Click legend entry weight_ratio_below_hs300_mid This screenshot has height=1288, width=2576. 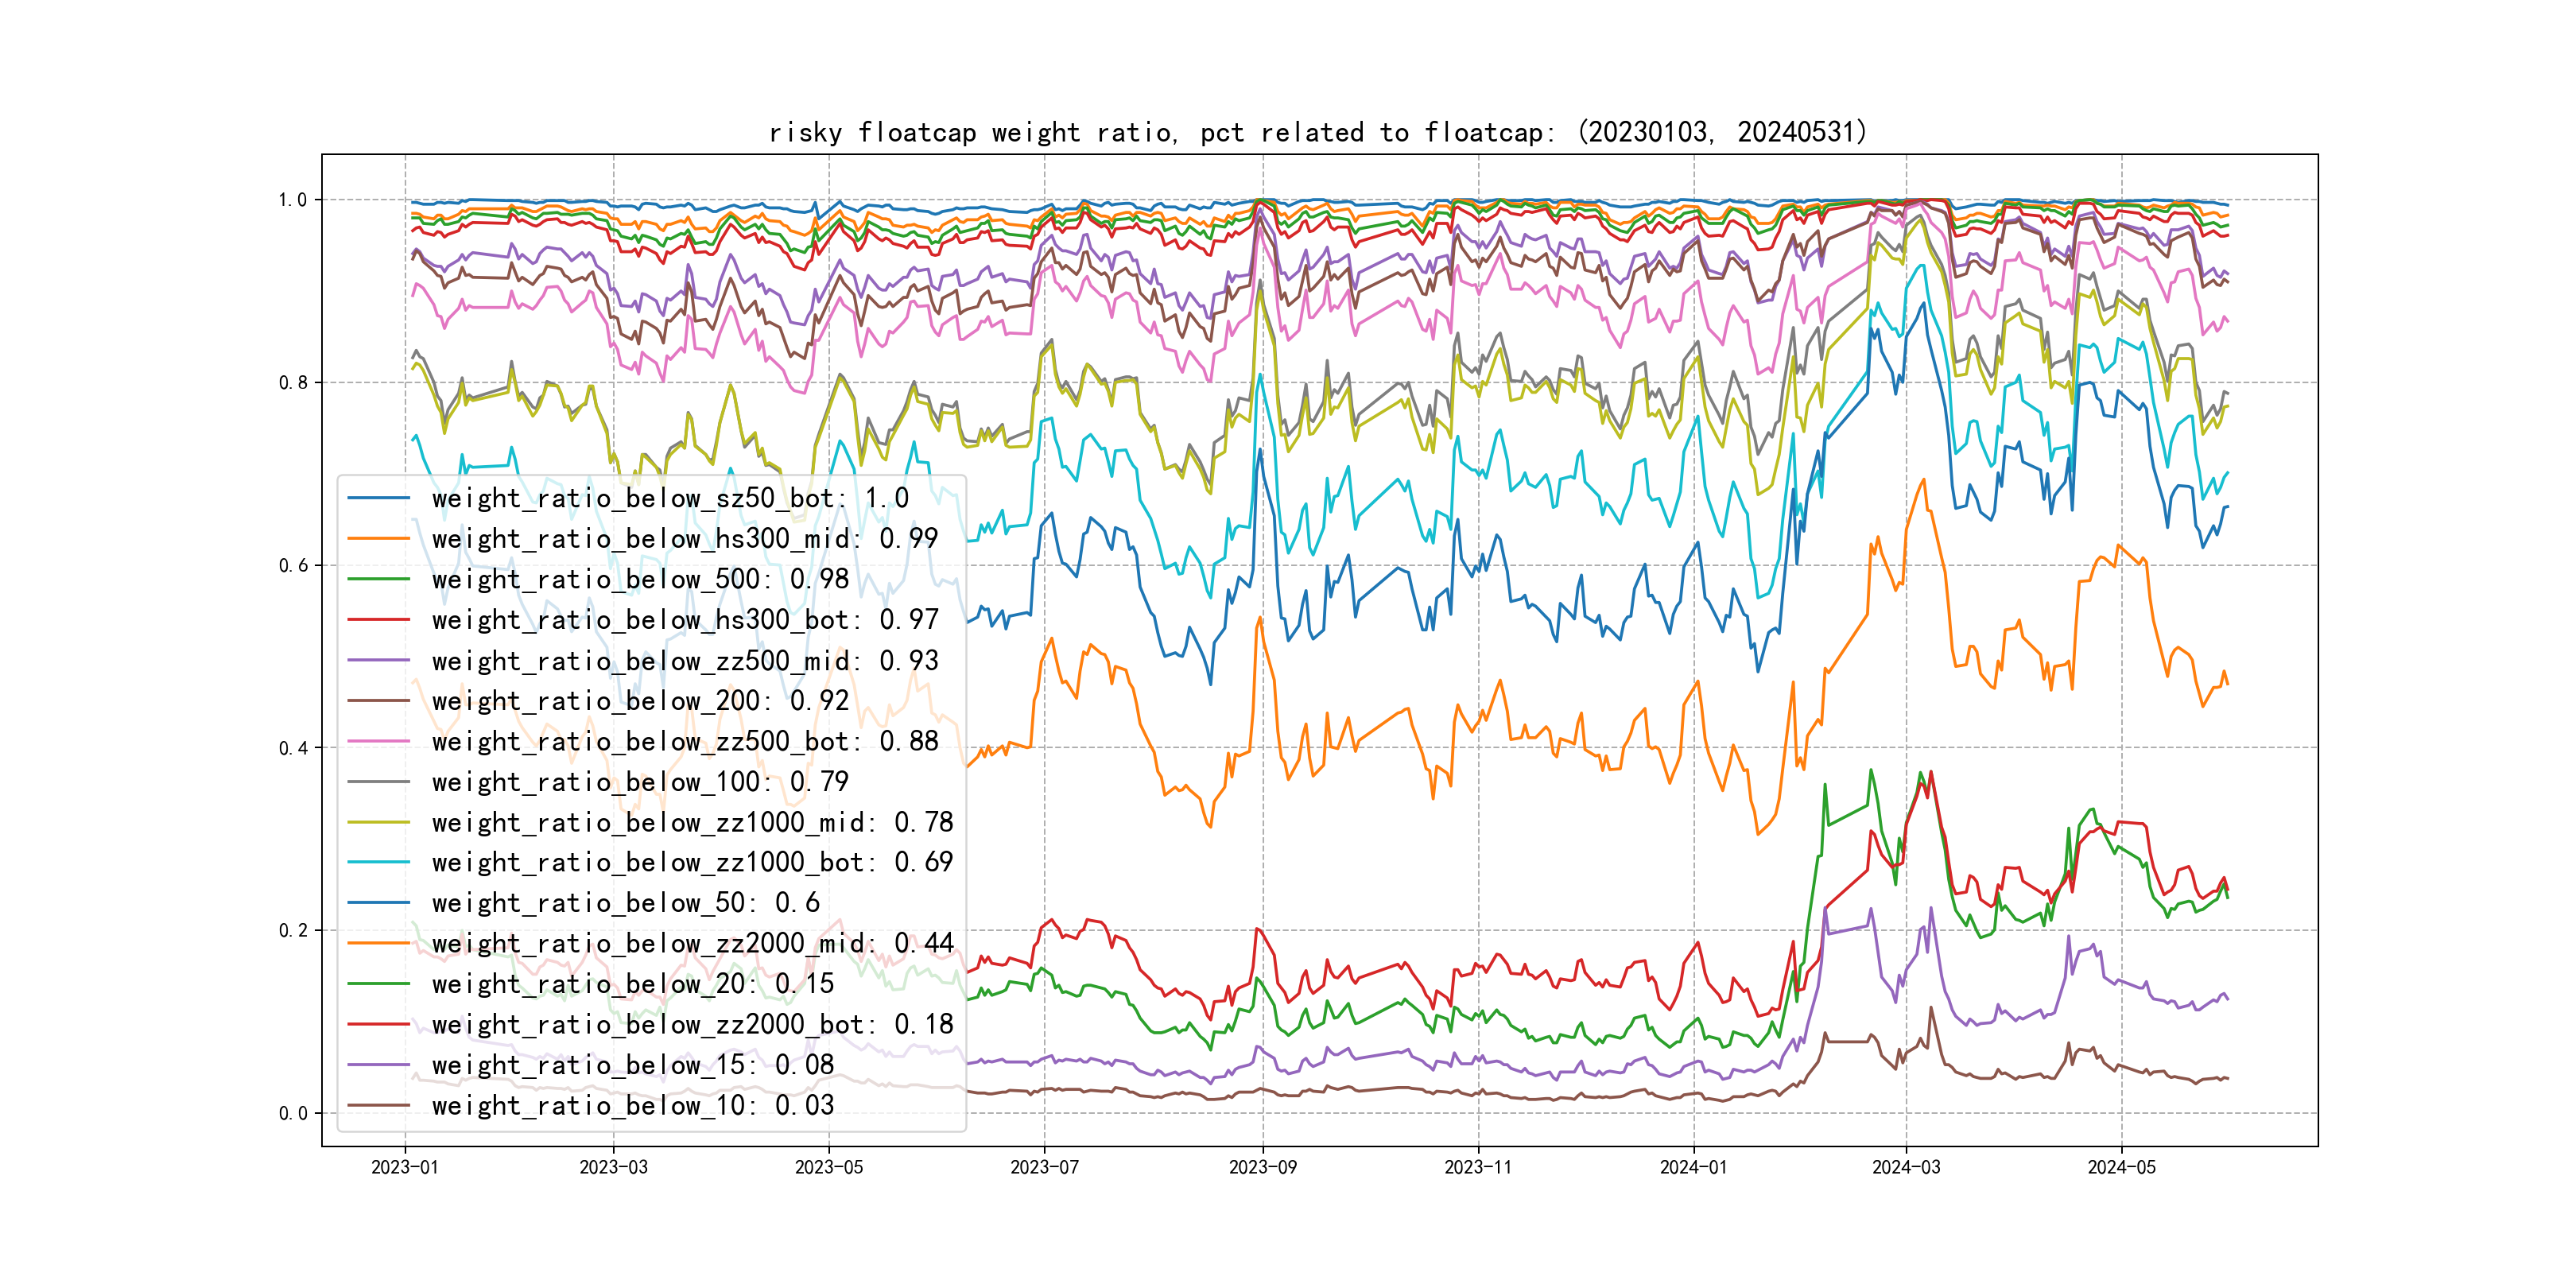click(685, 539)
